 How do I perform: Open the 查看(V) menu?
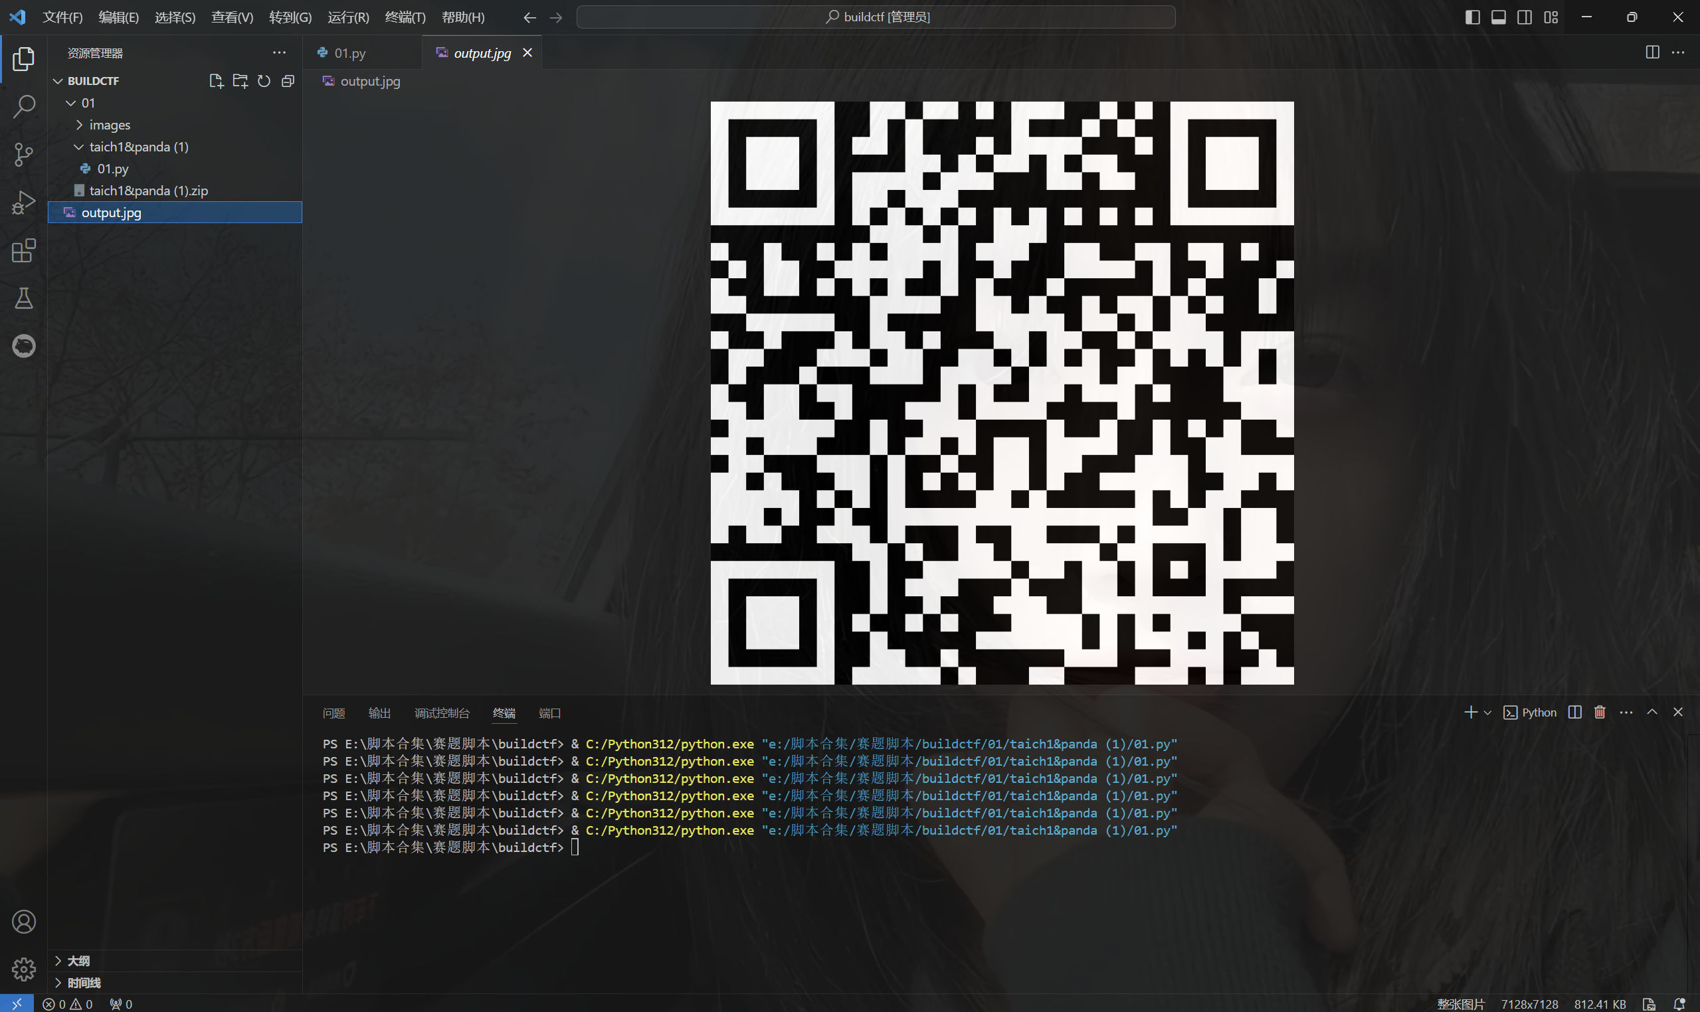(x=233, y=18)
